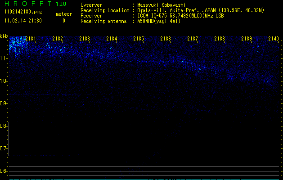The width and height of the screenshot is (283, 180).
Task: Select the file name 1102142130.png
Action: point(23,12)
